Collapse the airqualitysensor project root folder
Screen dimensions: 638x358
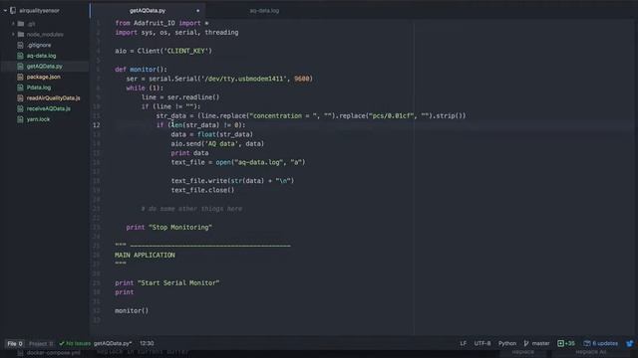(5, 11)
